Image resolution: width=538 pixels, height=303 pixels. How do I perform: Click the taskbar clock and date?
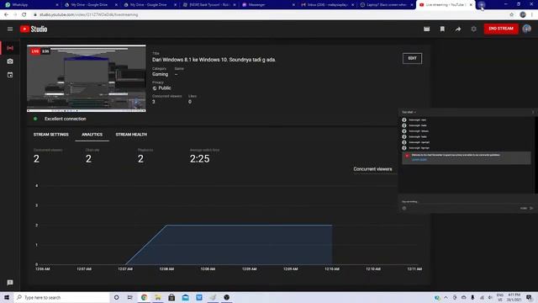point(514,297)
